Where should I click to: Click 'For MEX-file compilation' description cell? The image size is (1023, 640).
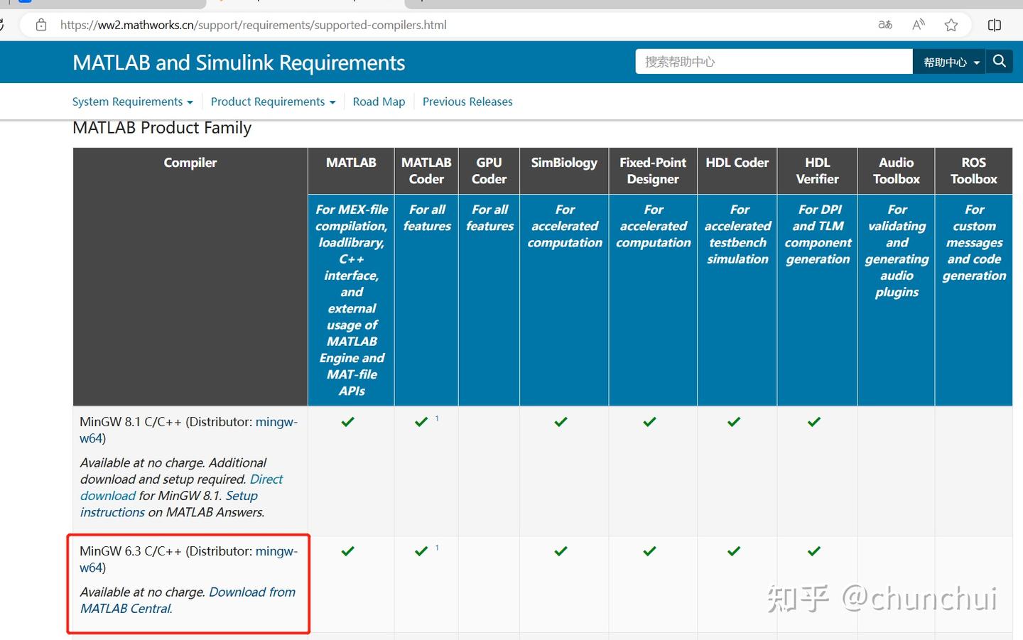pos(352,300)
